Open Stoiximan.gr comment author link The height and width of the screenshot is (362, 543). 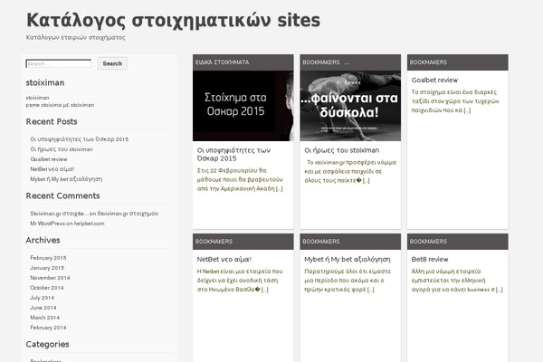tap(59, 214)
